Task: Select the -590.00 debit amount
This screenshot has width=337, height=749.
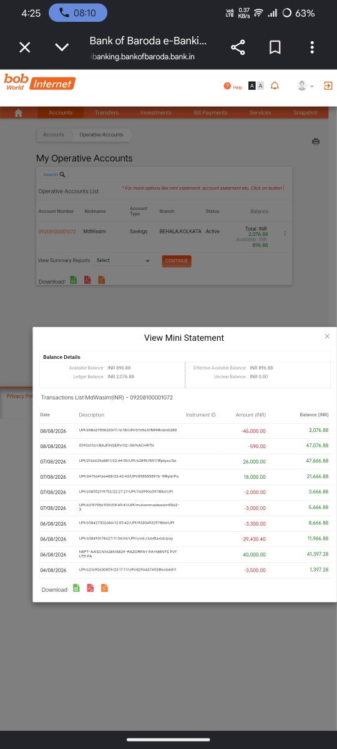Action: 256,446
